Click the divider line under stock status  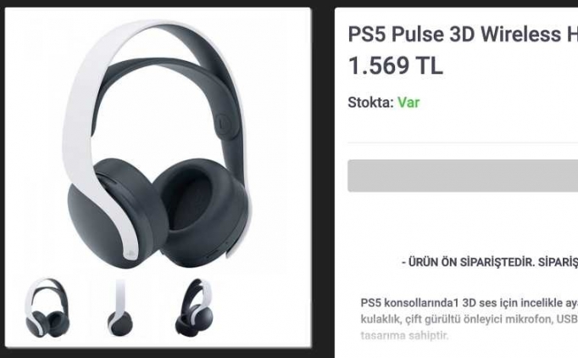[x=463, y=143]
